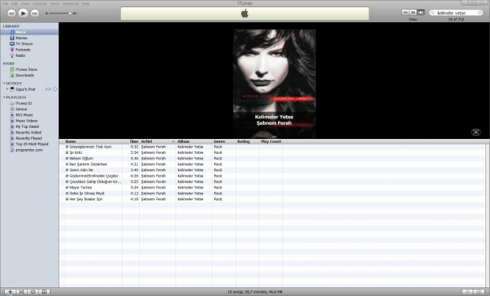The height and width of the screenshot is (296, 490).
Task: Eject Oguz's iPod
Action: [55, 89]
